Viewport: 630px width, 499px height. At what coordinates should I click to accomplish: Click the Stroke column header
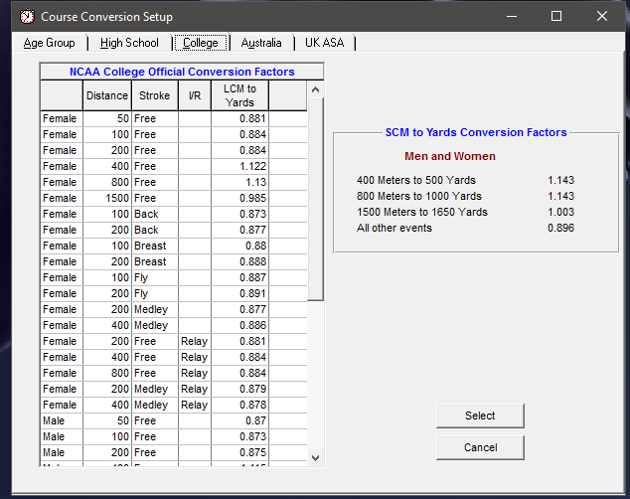tap(155, 95)
